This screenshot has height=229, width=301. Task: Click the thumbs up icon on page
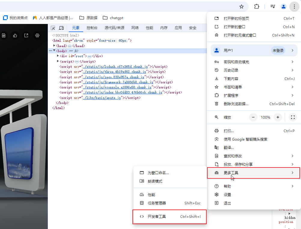click(x=15, y=35)
